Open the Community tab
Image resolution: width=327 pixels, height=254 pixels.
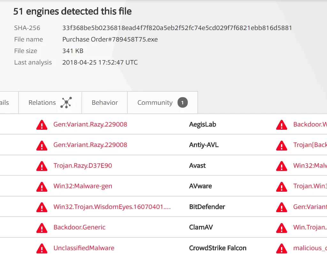pyautogui.click(x=163, y=103)
